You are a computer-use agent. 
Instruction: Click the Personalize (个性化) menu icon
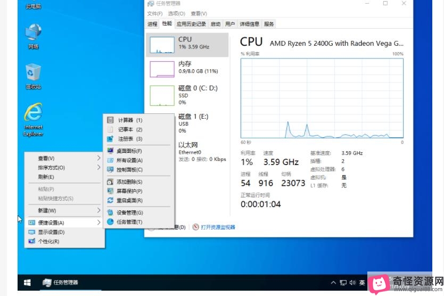coord(32,241)
